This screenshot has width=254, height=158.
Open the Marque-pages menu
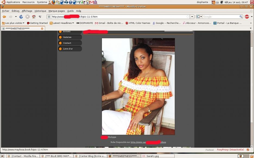(57, 11)
